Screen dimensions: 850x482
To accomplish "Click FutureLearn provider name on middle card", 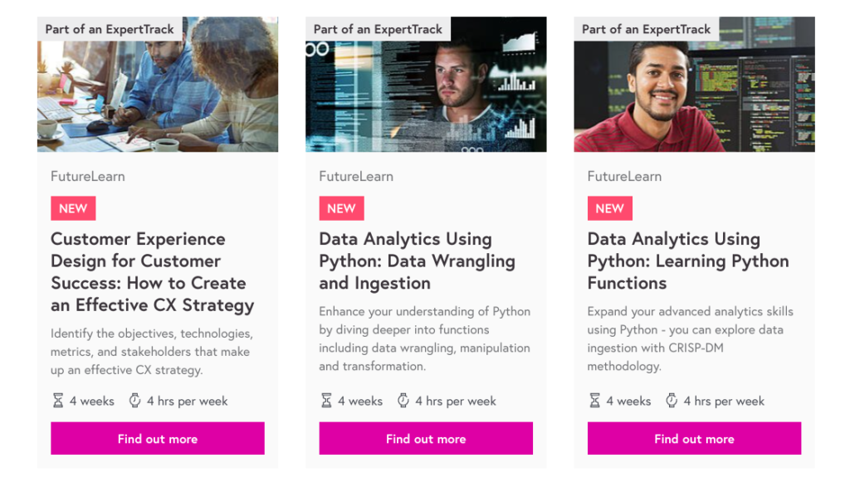I will [356, 176].
